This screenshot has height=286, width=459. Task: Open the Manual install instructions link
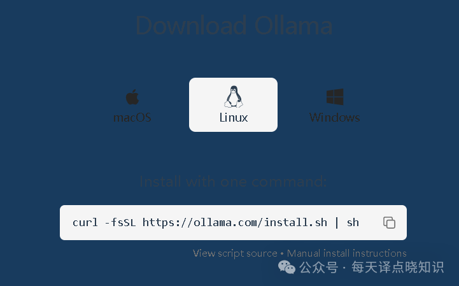tap(346, 253)
